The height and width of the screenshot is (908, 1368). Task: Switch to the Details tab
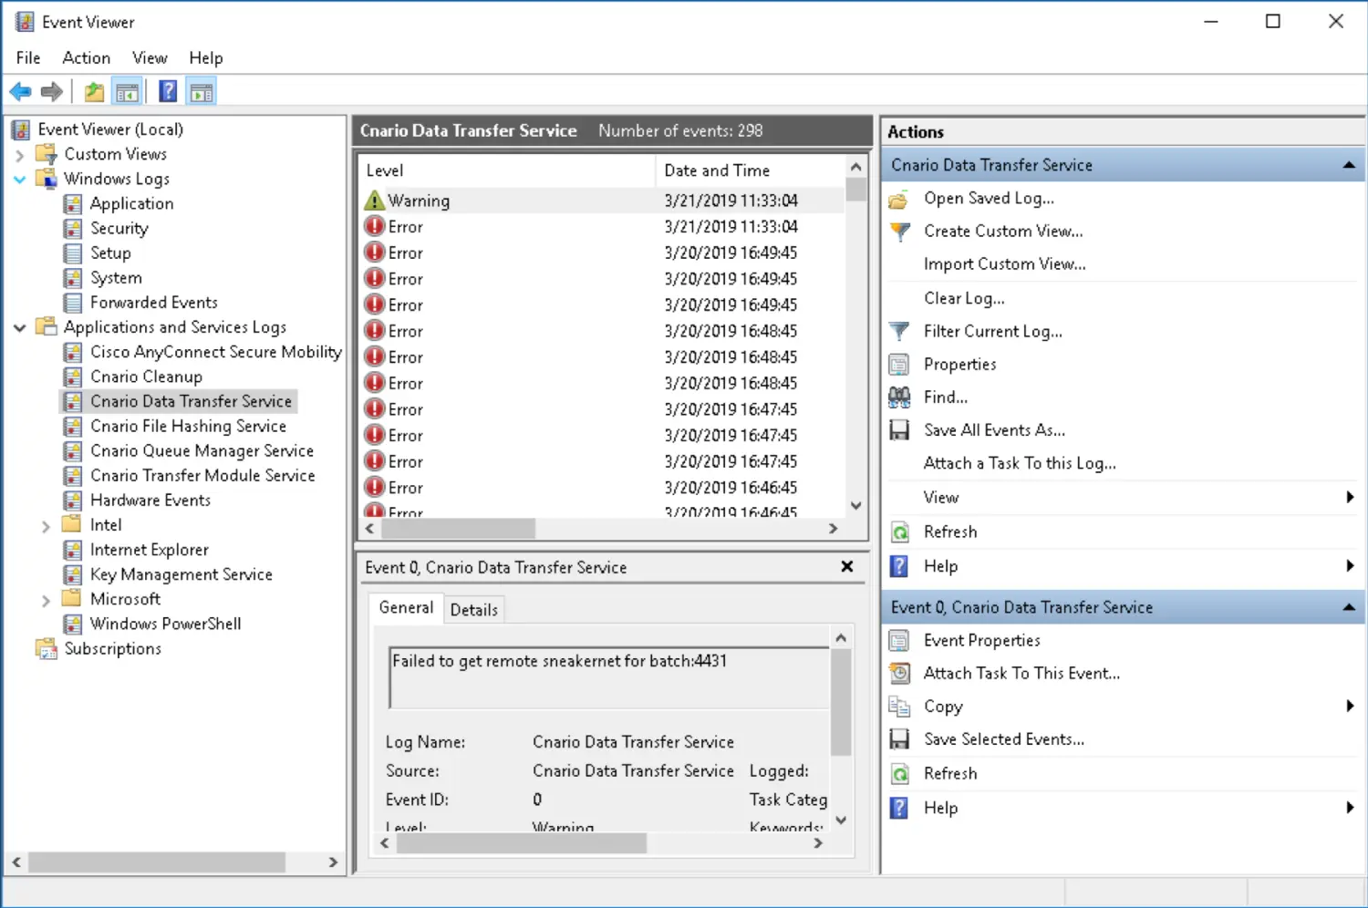click(474, 610)
